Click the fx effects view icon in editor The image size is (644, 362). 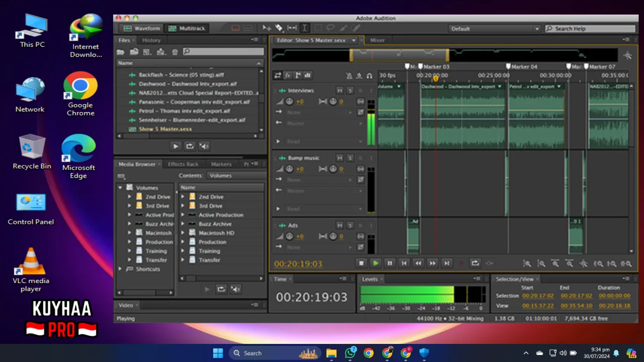tap(287, 75)
